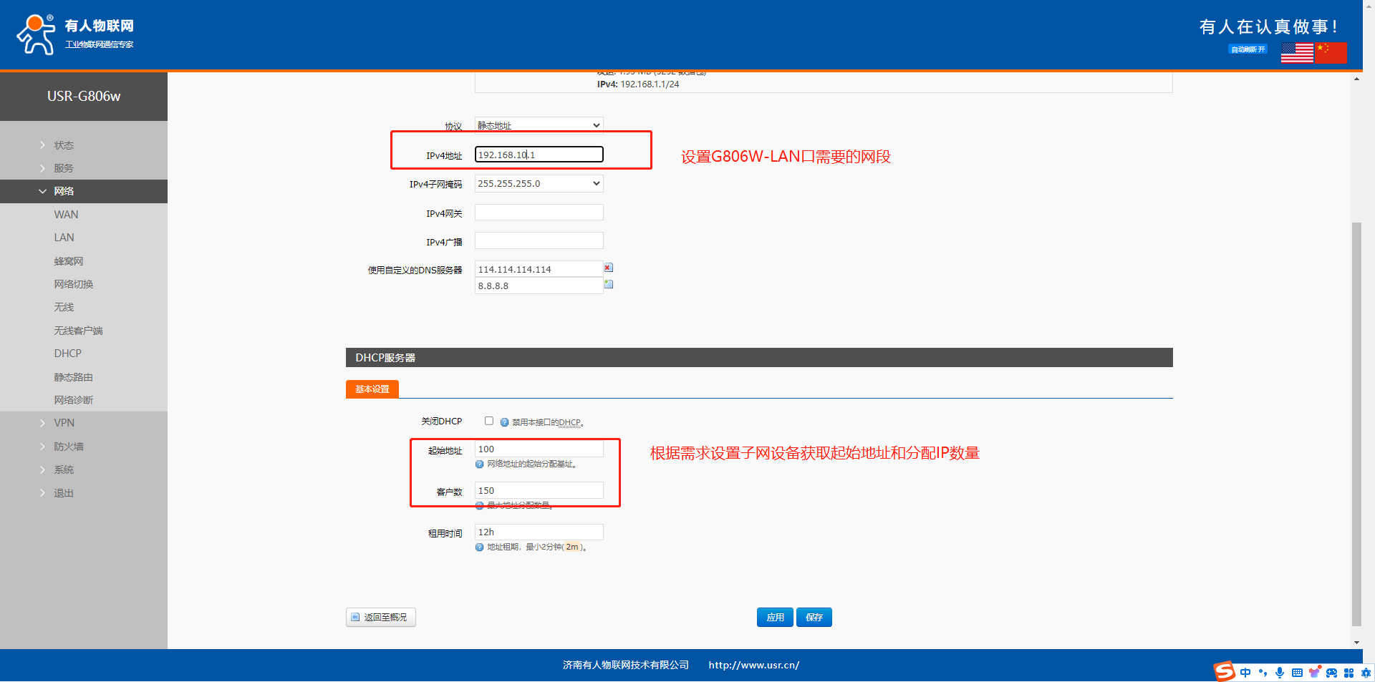The width and height of the screenshot is (1375, 682).
Task: Click the add DNS server icon beside 8.8.8.8
Action: click(x=609, y=284)
